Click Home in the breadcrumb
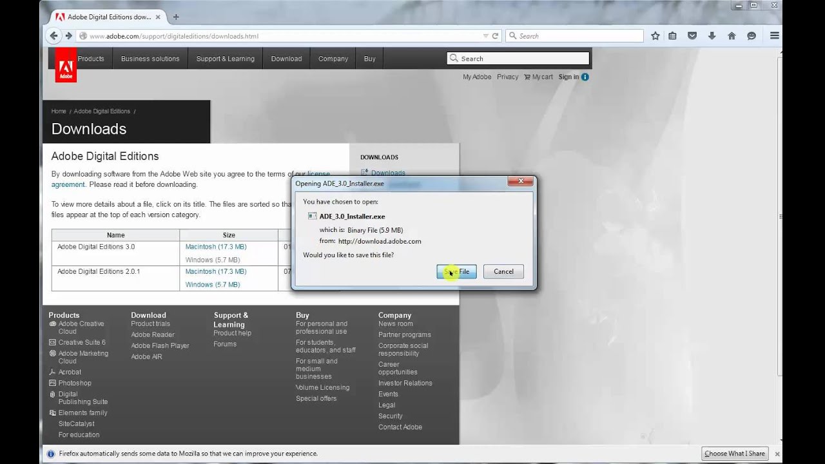The width and height of the screenshot is (825, 464). 59,111
